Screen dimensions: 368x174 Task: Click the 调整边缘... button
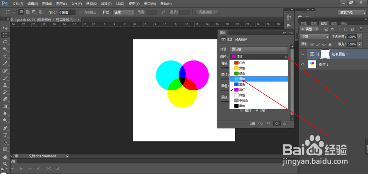coord(207,12)
